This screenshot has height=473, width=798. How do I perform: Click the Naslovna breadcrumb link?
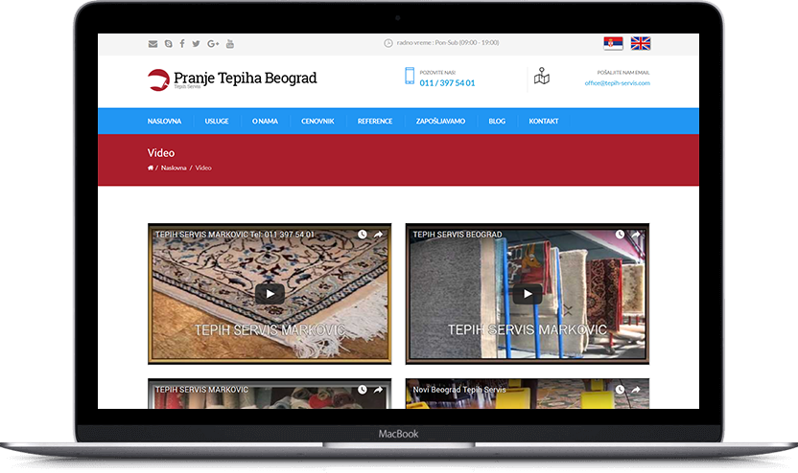pos(174,168)
